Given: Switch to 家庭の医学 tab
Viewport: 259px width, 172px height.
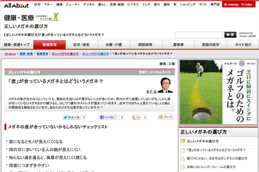Looking at the screenshot, I should point(210,44).
